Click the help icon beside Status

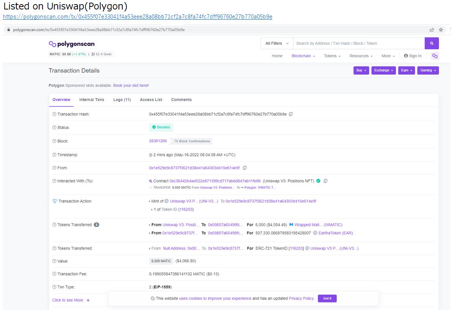point(54,127)
